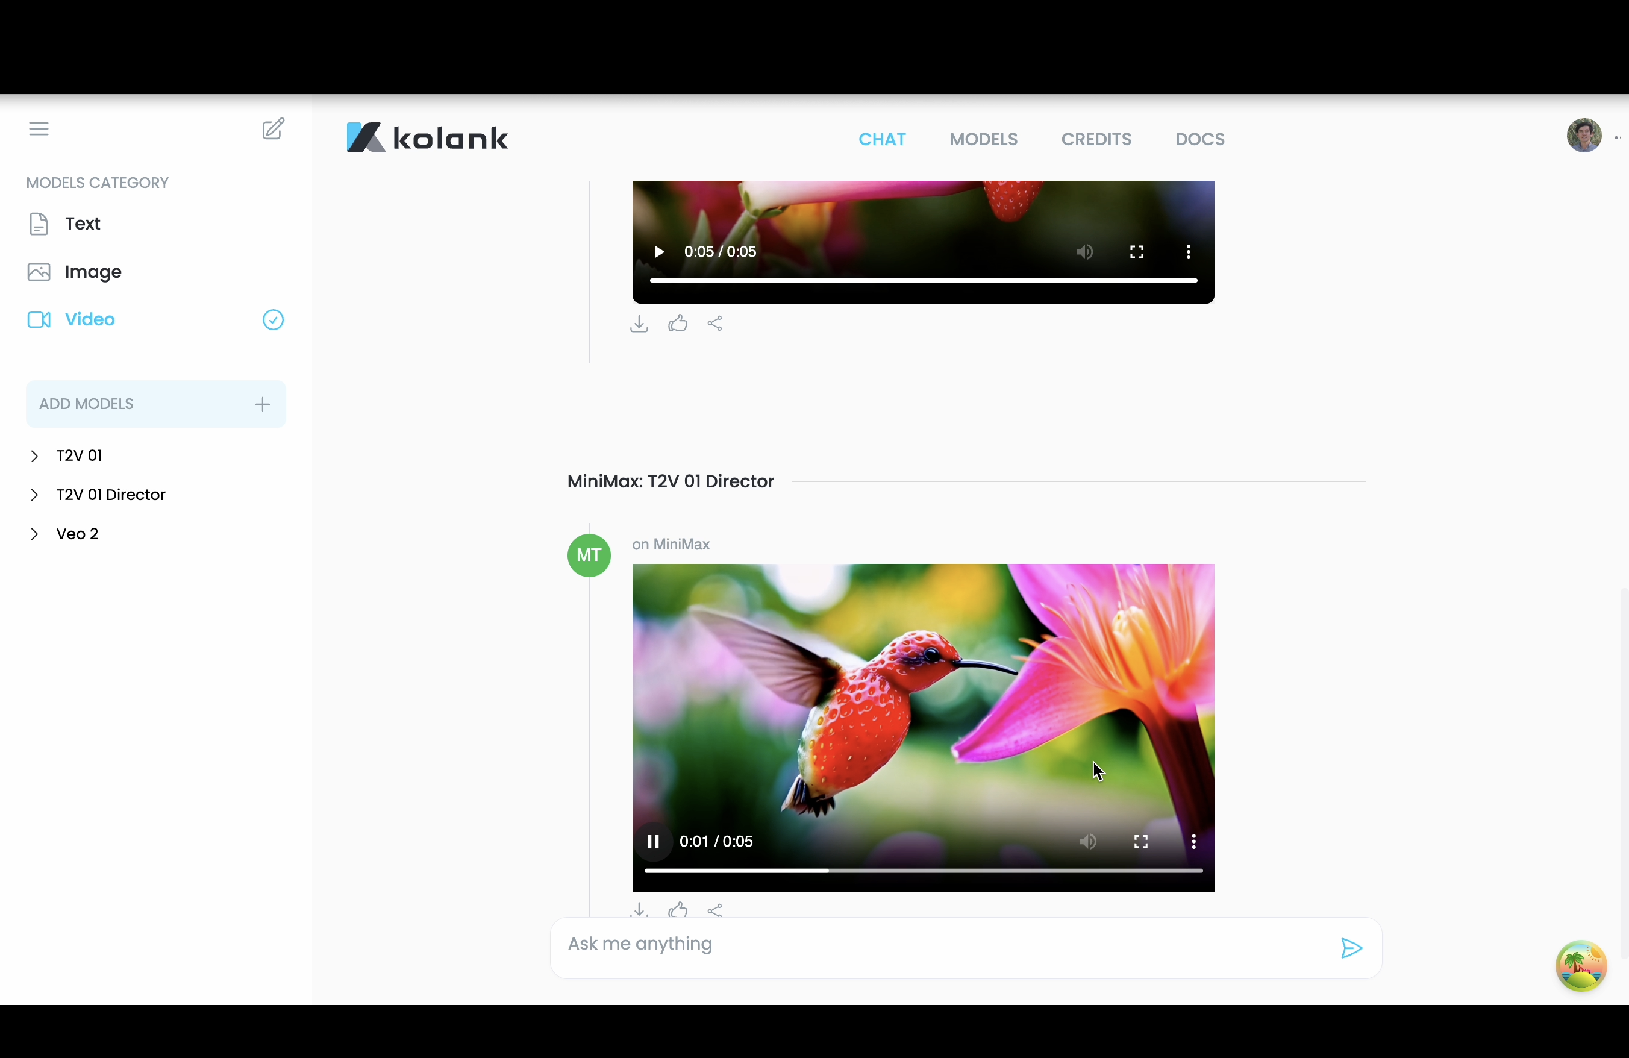
Task: Share the top video
Action: pyautogui.click(x=715, y=324)
